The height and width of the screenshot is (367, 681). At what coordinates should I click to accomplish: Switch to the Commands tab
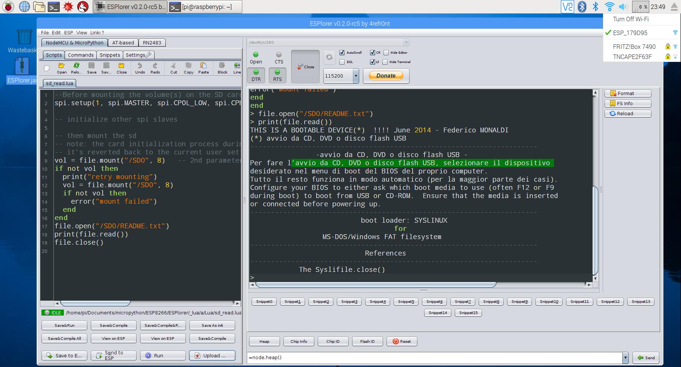pyautogui.click(x=81, y=55)
